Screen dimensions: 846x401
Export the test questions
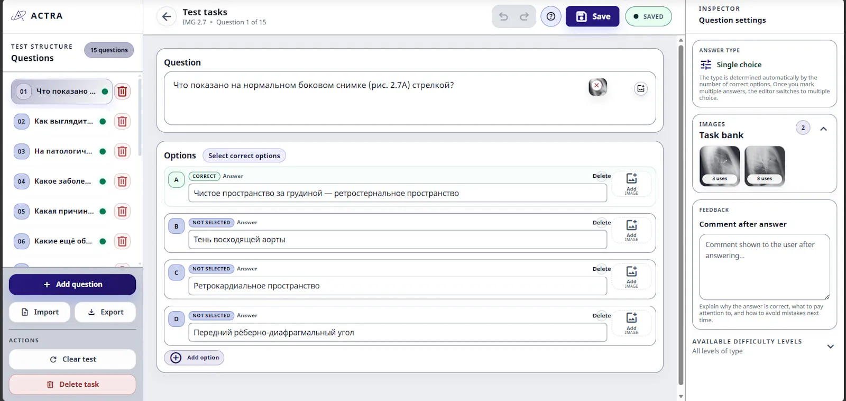coord(105,312)
